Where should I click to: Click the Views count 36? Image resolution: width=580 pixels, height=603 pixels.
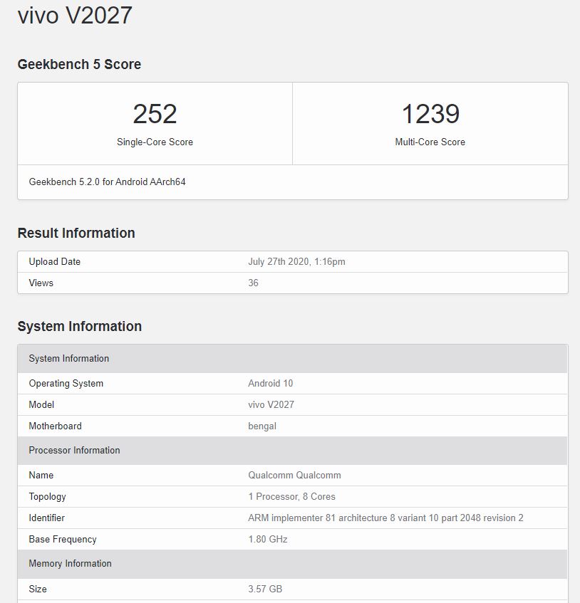[253, 283]
